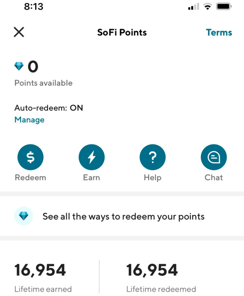
Task: Tap the Chat label text
Action: point(214,178)
